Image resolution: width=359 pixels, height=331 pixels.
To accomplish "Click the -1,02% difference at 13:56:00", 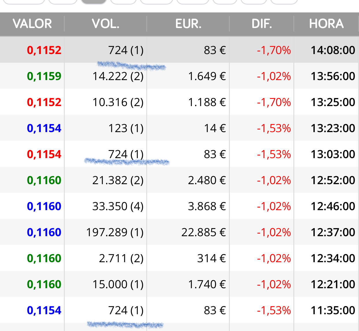I will [x=274, y=76].
